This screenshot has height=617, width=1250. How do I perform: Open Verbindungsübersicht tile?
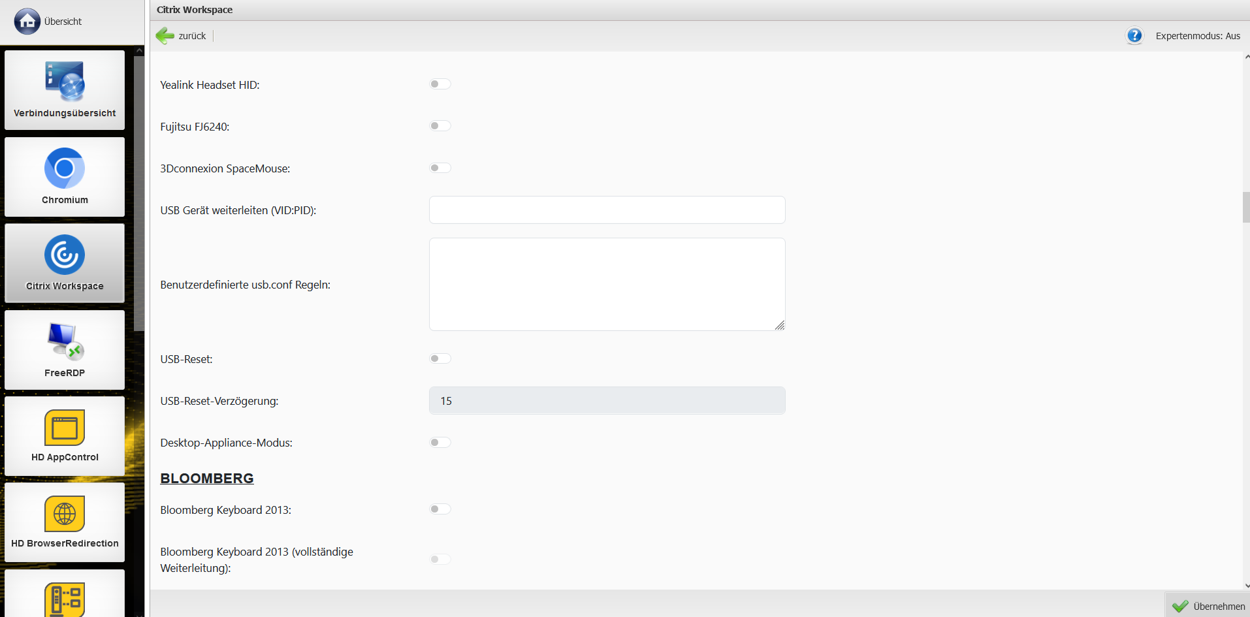(x=65, y=90)
